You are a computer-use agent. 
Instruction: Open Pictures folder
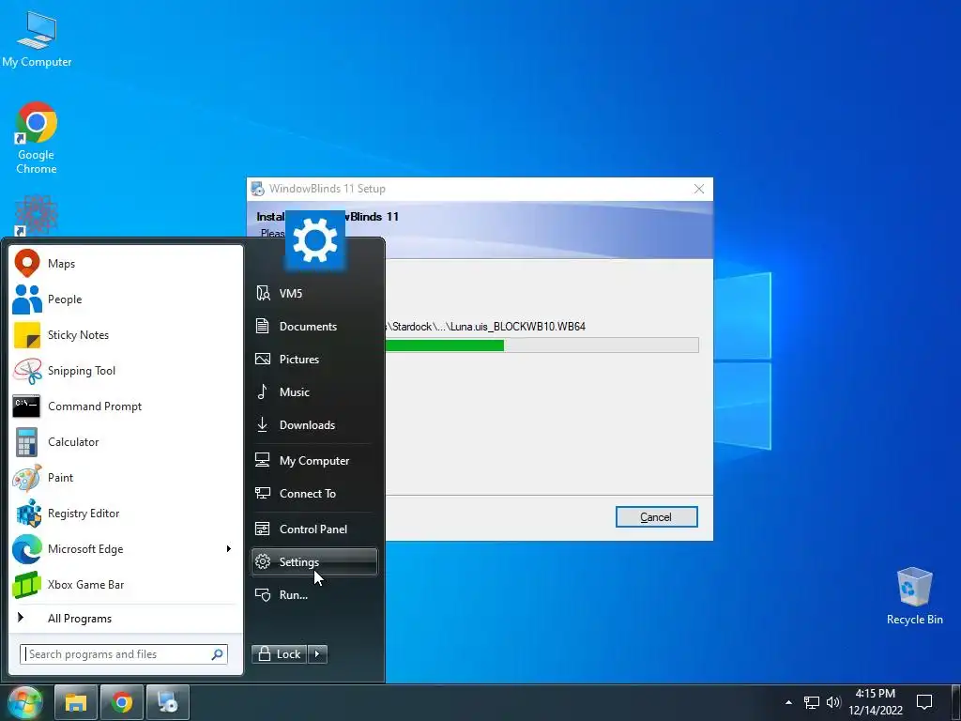[x=313, y=360]
